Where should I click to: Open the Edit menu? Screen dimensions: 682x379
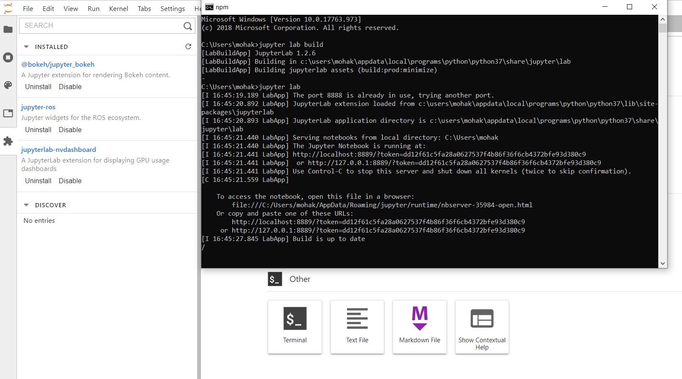pos(49,8)
